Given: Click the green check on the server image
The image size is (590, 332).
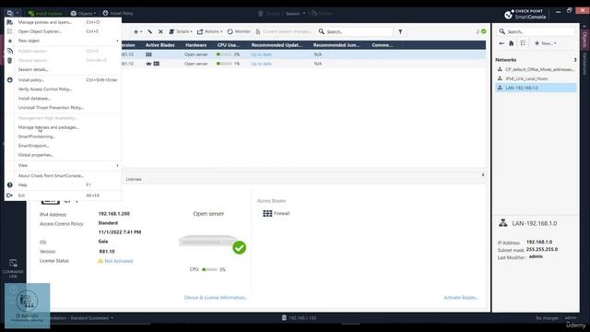Looking at the screenshot, I should (240, 247).
